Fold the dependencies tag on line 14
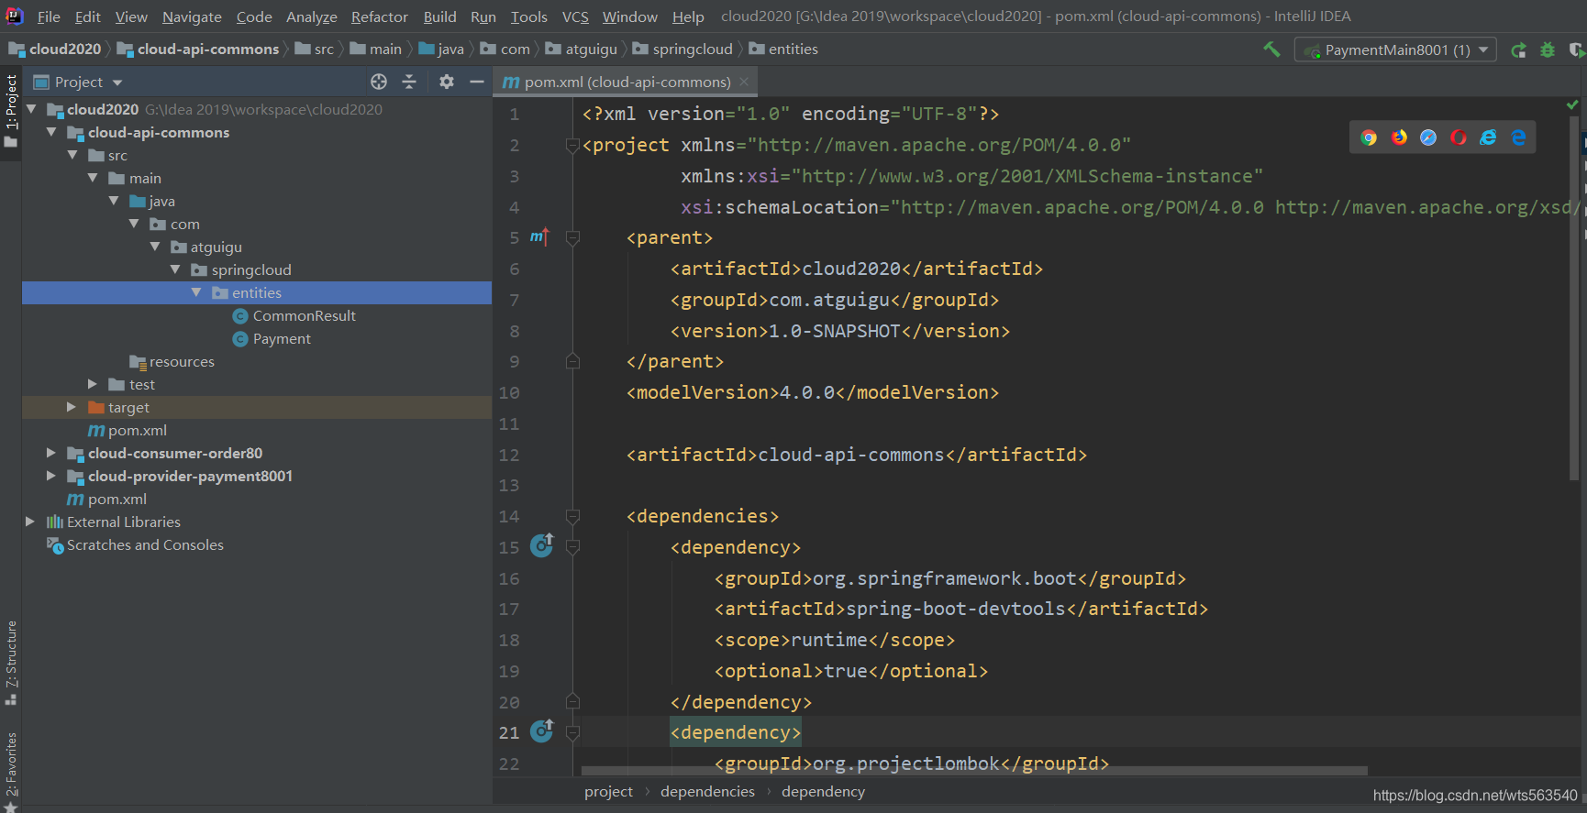Viewport: 1587px width, 813px height. [x=572, y=517]
